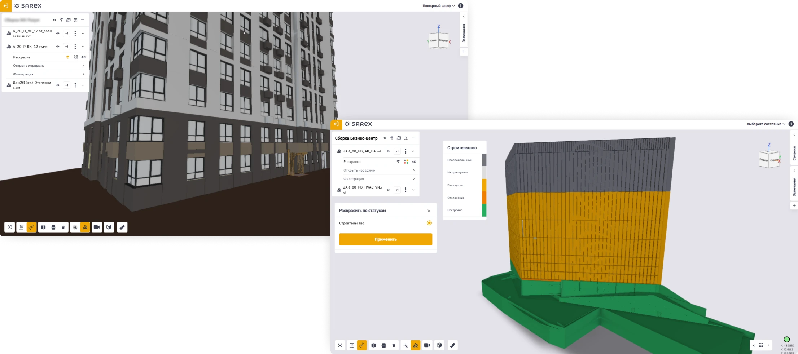Click the paint roller icon in the Сборка Бизнес-центр header
Screen dimensions: 798x354
tap(392, 138)
